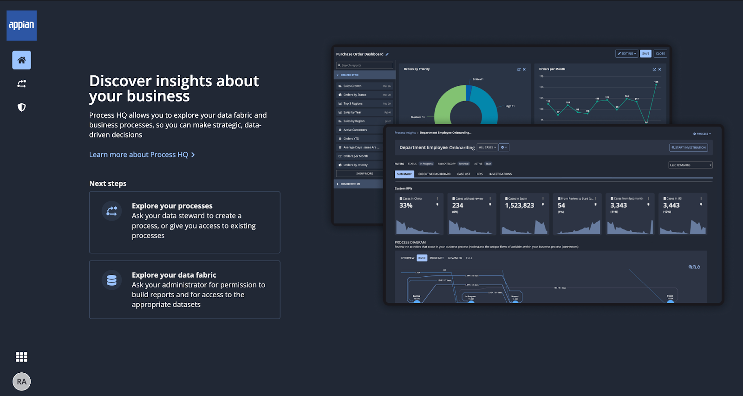Expand SHARED WITH ME section in preview
The width and height of the screenshot is (743, 396).
358,184
